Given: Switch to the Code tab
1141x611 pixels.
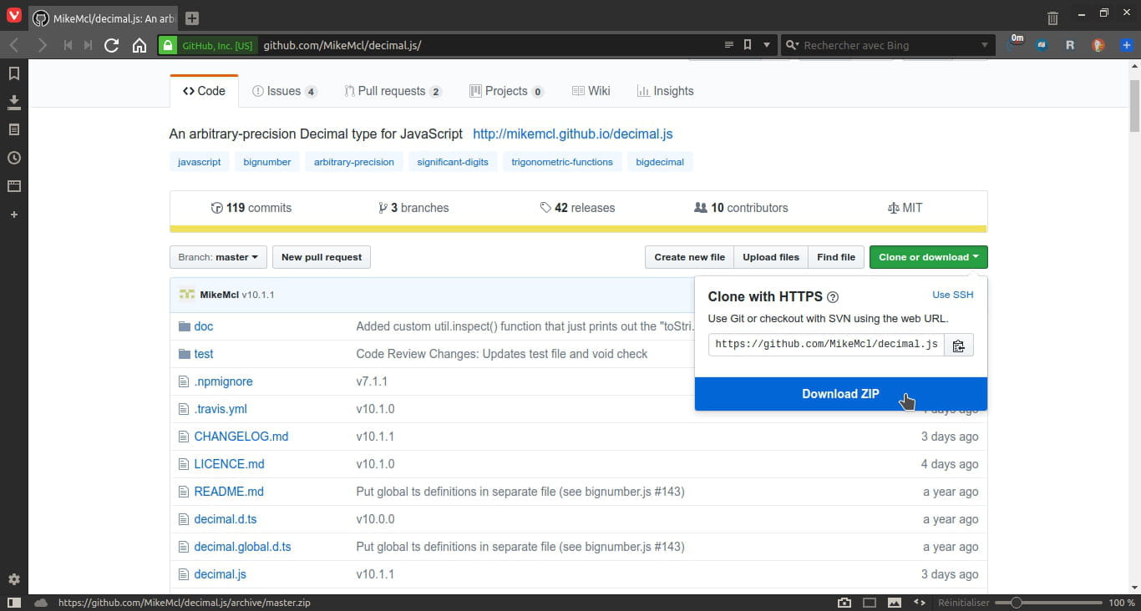Looking at the screenshot, I should point(204,91).
